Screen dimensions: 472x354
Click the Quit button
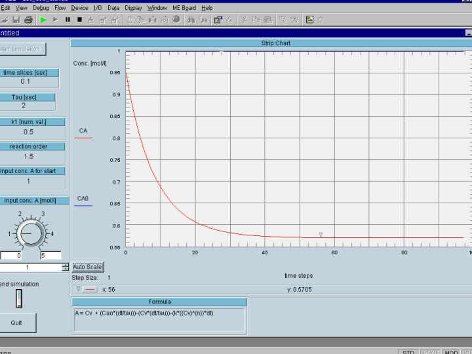point(16,323)
